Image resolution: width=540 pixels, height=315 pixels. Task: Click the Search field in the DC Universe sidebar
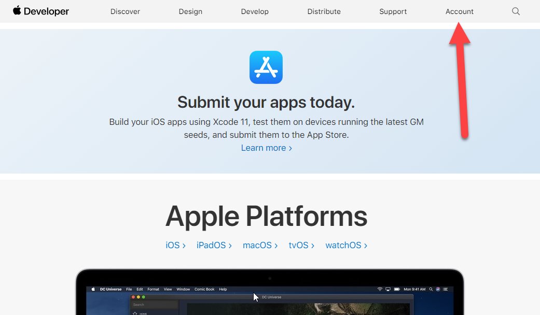tap(154, 305)
